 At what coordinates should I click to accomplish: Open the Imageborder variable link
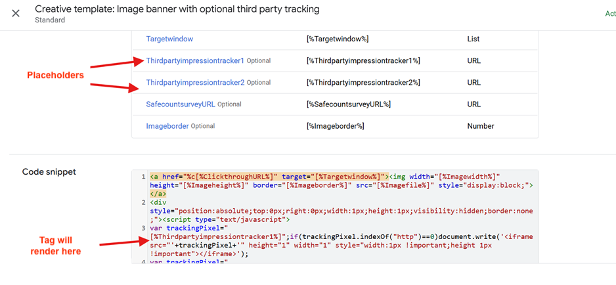pyautogui.click(x=167, y=126)
